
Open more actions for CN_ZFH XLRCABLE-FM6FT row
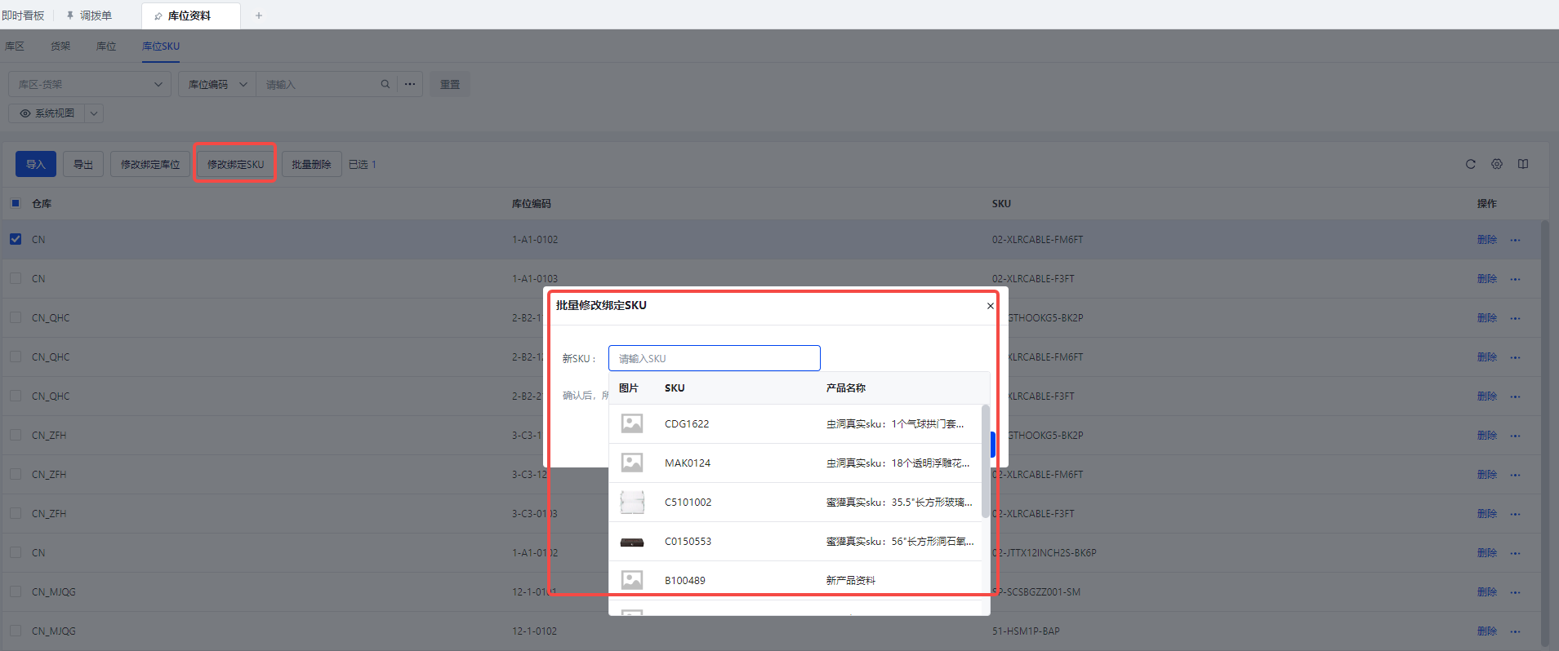1516,475
